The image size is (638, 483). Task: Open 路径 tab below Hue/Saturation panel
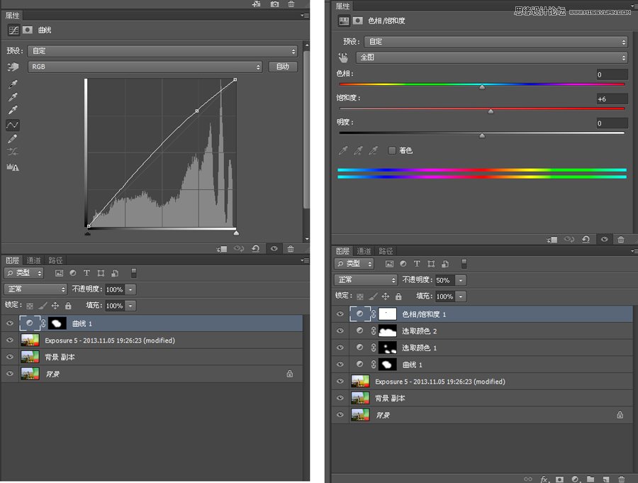[386, 251]
